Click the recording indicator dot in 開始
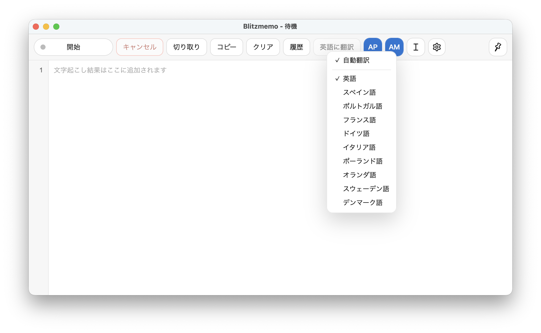The height and width of the screenshot is (333, 541). [43, 47]
